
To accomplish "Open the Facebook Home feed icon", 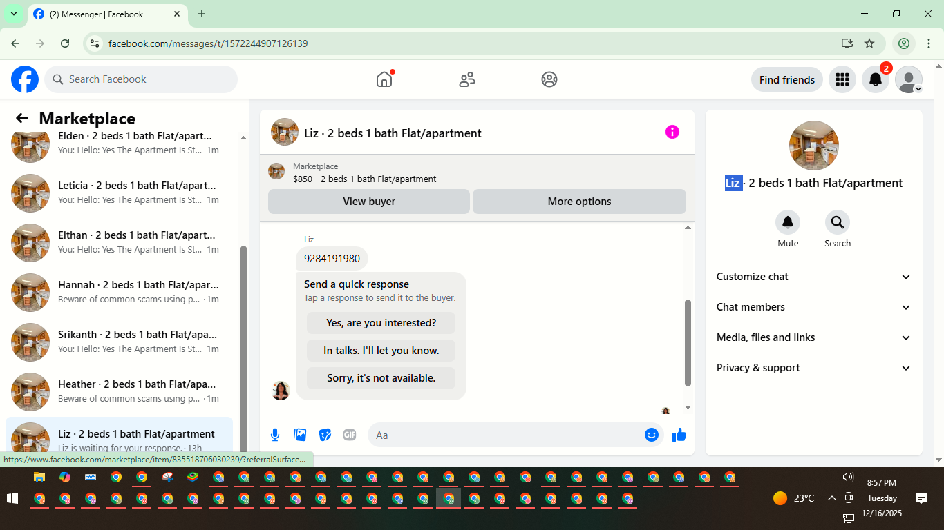I will [384, 79].
